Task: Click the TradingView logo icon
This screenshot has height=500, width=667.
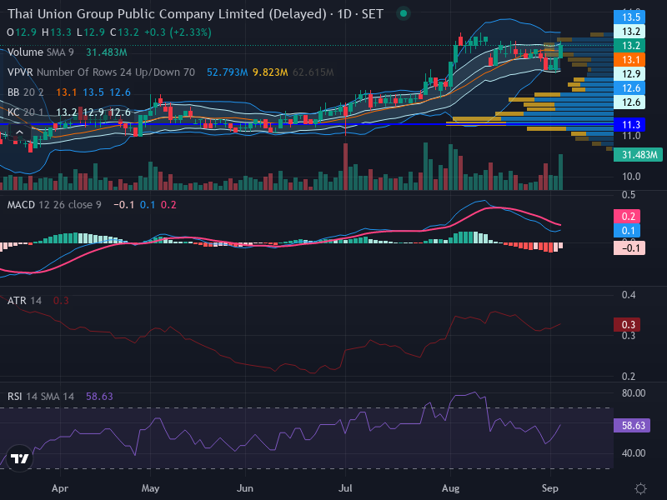Action: tap(19, 458)
